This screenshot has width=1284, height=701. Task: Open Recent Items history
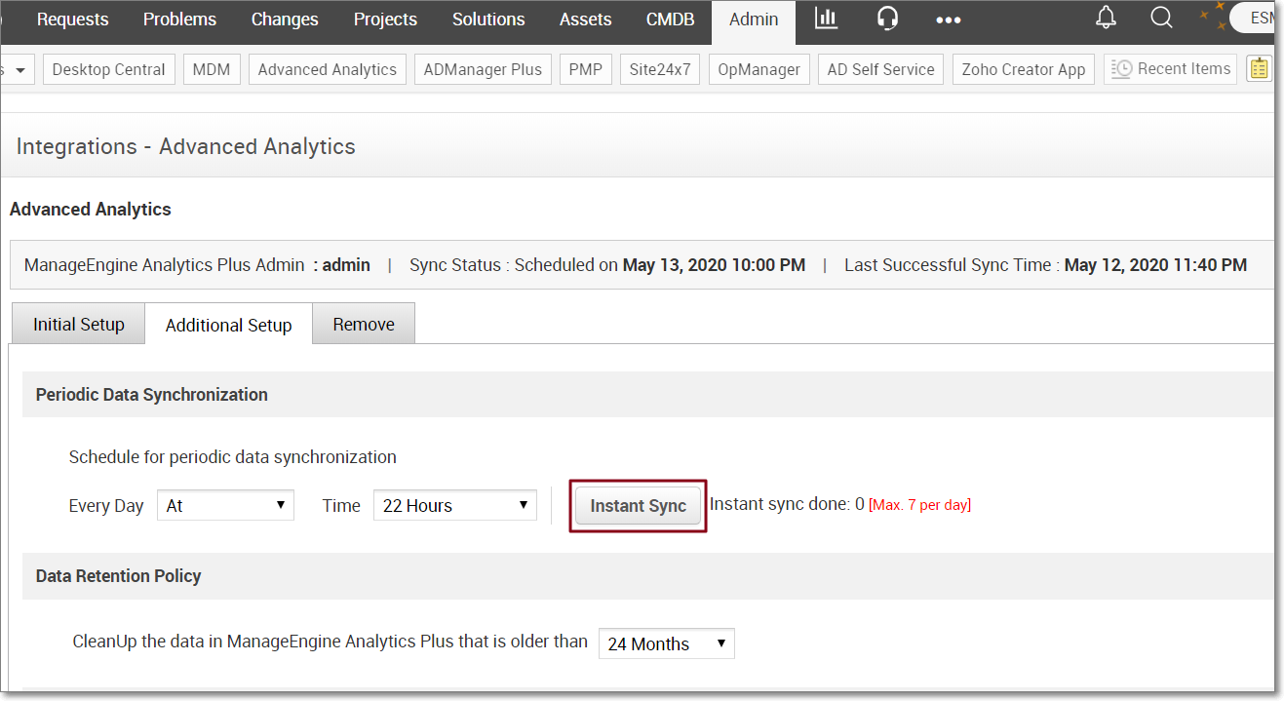[1171, 69]
